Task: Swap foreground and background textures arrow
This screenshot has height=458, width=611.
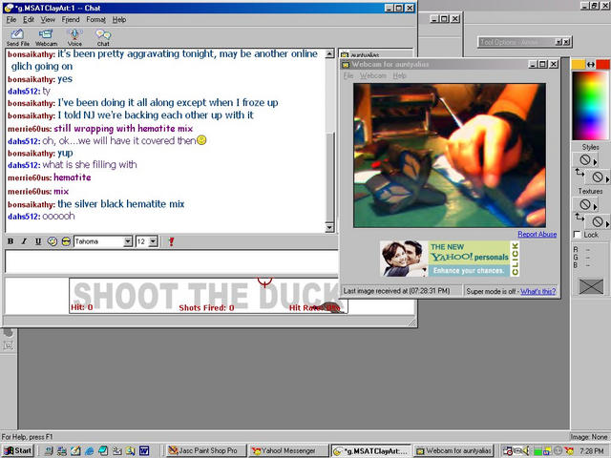Action: [579, 217]
